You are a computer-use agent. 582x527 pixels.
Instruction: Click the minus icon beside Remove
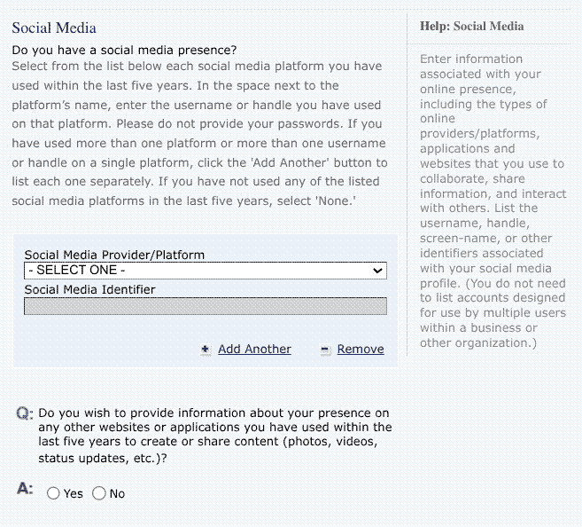(325, 350)
